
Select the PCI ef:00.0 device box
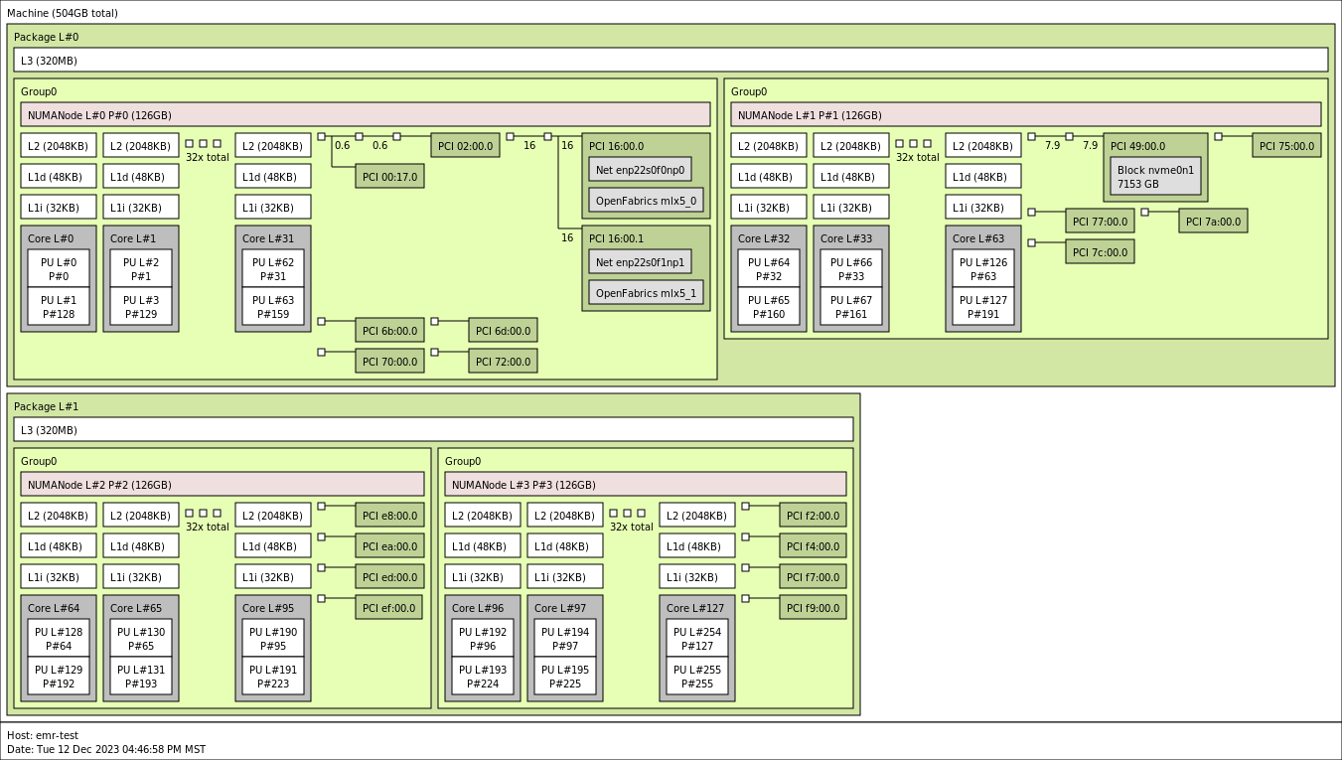coord(388,608)
